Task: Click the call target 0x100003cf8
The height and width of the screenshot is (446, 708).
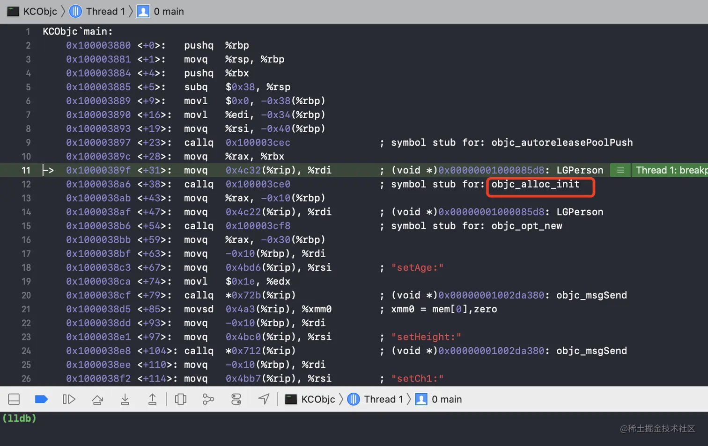Action: (x=258, y=226)
